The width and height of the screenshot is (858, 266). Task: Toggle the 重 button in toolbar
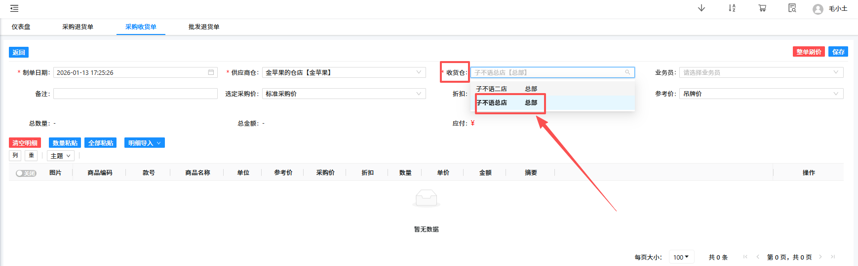pyautogui.click(x=31, y=156)
